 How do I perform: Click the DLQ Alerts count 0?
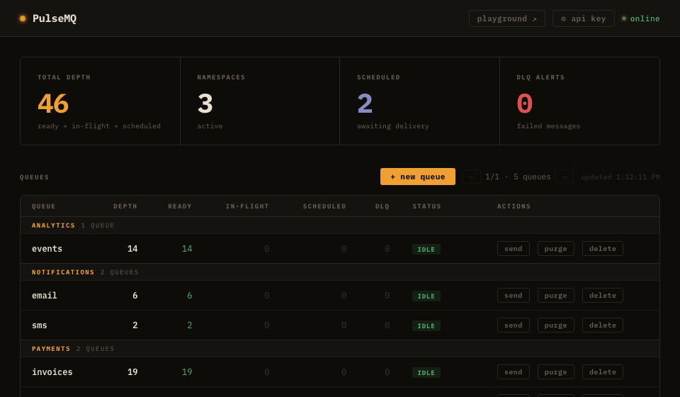(x=524, y=104)
